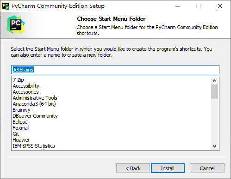
Task: Select IBM SPSS Statistics folder
Action: coord(34,146)
